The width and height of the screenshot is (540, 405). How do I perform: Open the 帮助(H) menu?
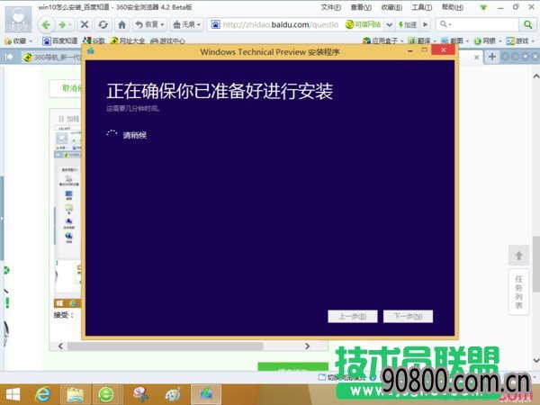(453, 7)
